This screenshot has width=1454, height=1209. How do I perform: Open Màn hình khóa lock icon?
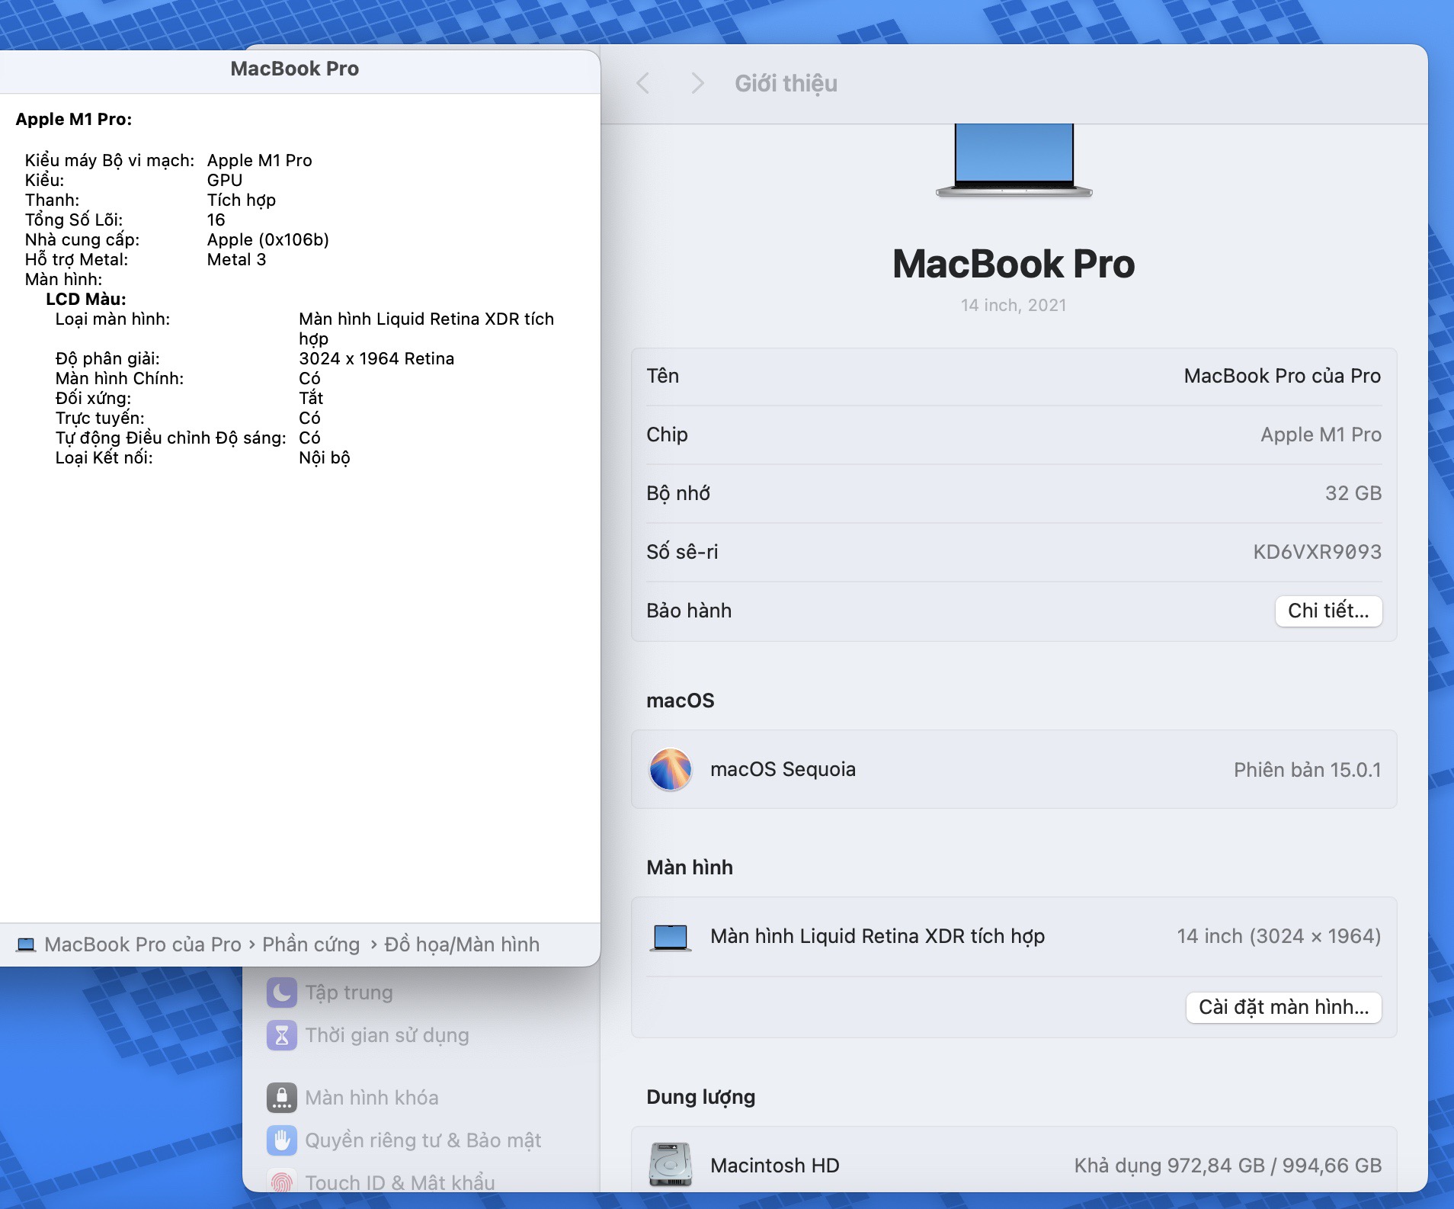coord(282,1098)
